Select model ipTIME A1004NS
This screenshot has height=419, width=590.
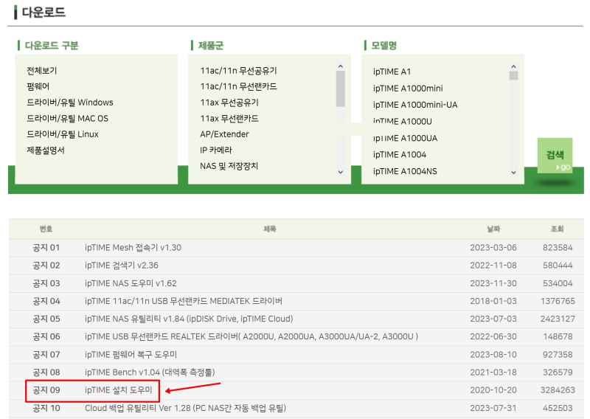pyautogui.click(x=405, y=171)
